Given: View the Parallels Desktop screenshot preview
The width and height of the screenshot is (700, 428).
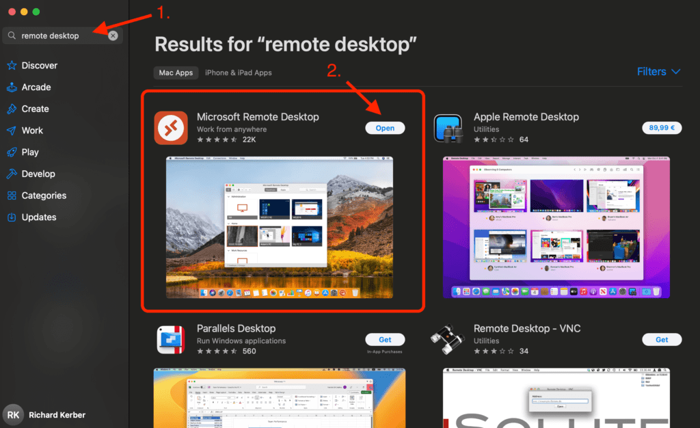Looking at the screenshot, I should tap(280, 398).
